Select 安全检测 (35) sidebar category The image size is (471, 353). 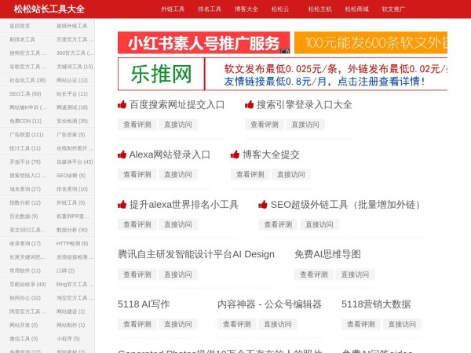[72, 121]
